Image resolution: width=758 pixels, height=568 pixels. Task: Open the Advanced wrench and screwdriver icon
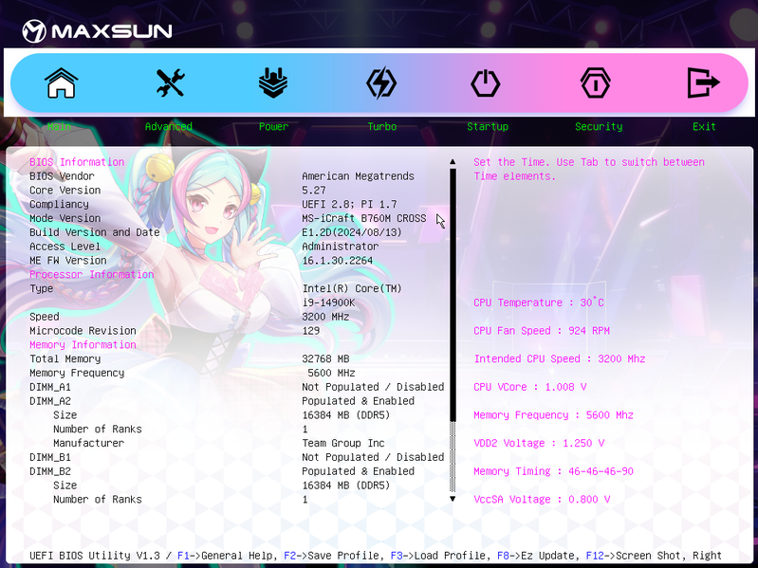(170, 82)
